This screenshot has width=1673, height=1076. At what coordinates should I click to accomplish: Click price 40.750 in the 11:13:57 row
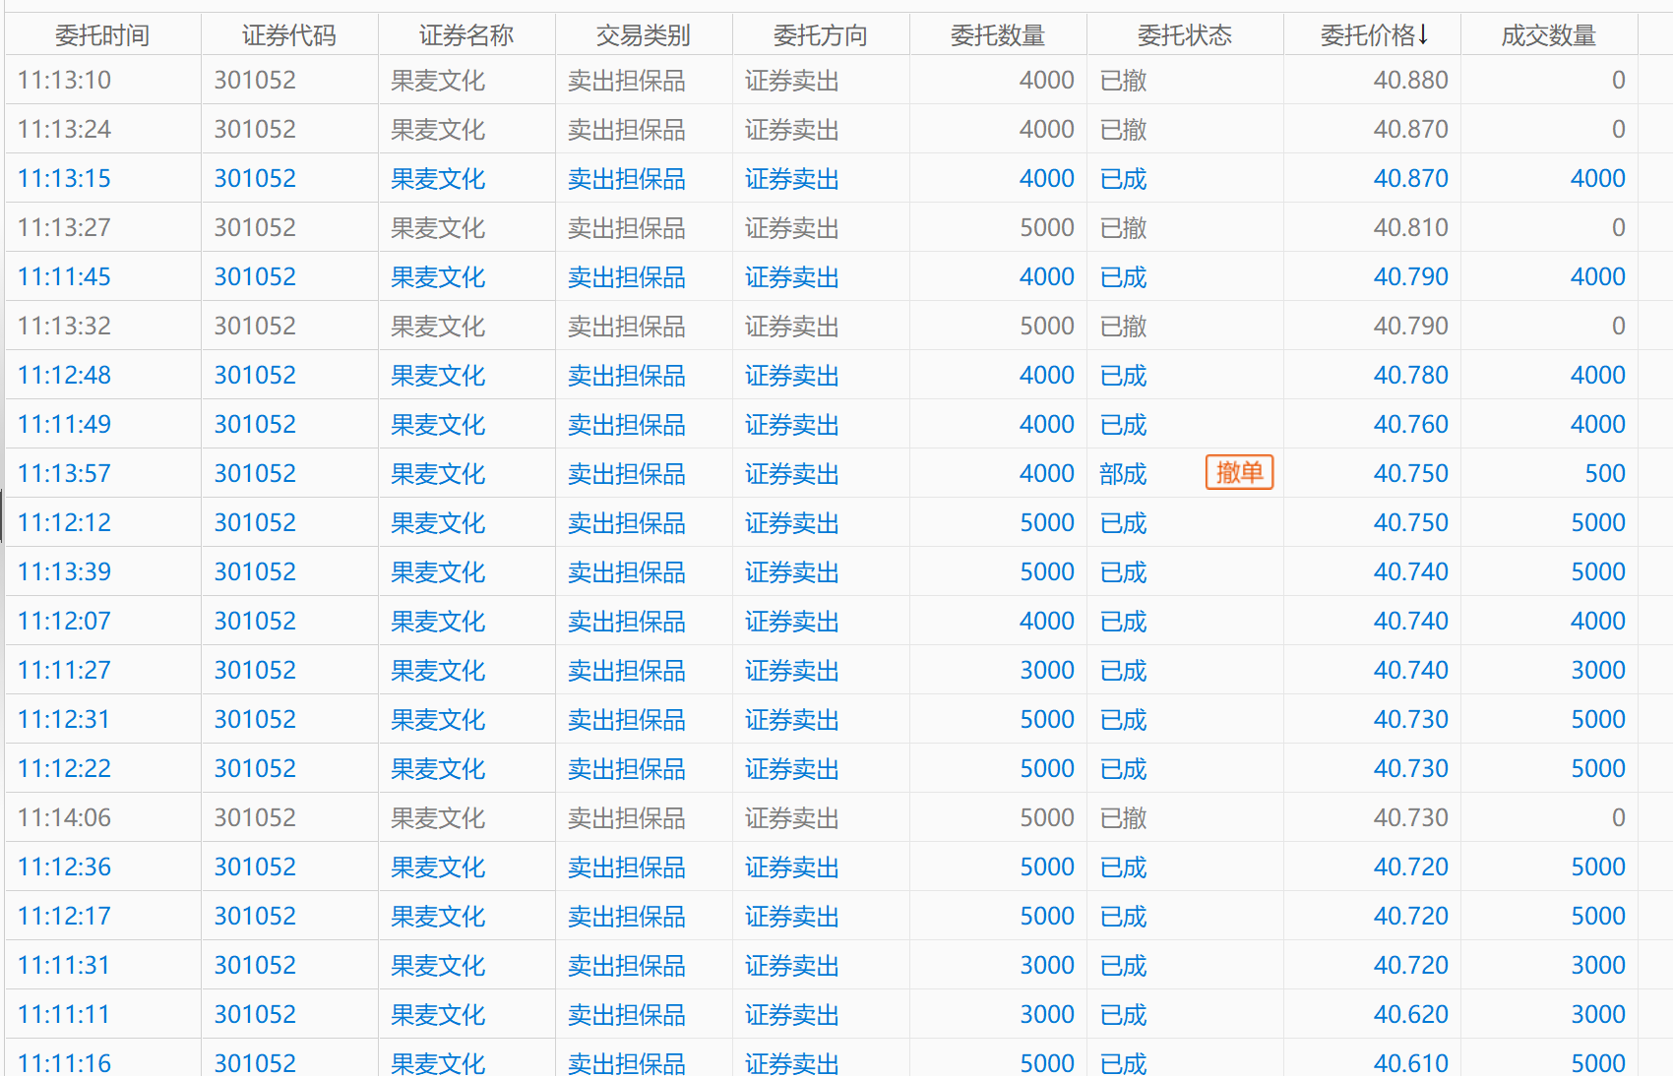[1410, 473]
